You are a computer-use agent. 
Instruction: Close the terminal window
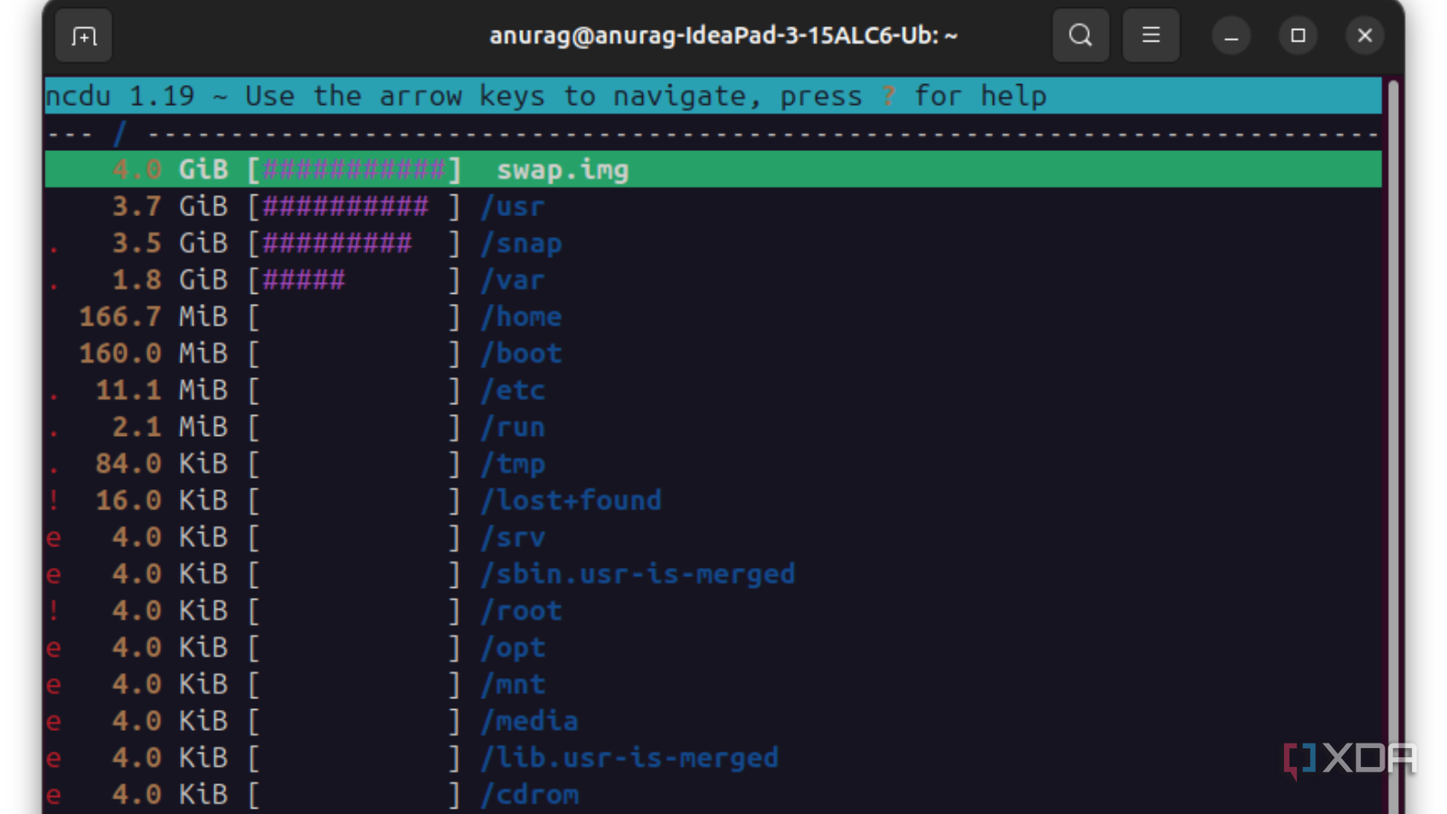point(1365,36)
